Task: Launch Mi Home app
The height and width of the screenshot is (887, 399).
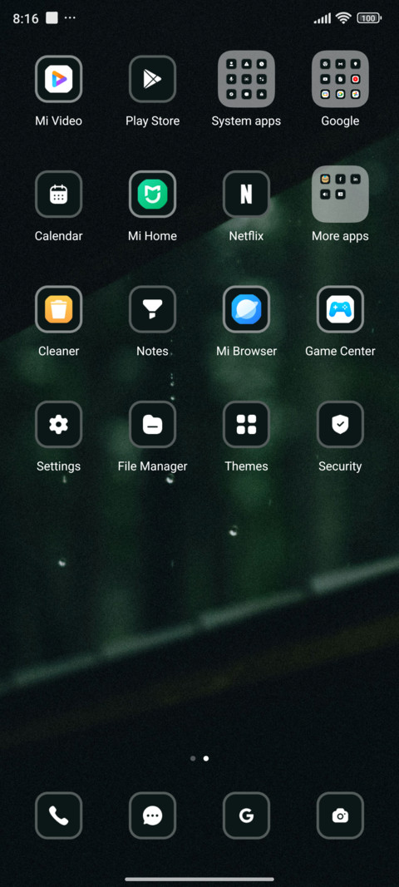Action: 152,194
